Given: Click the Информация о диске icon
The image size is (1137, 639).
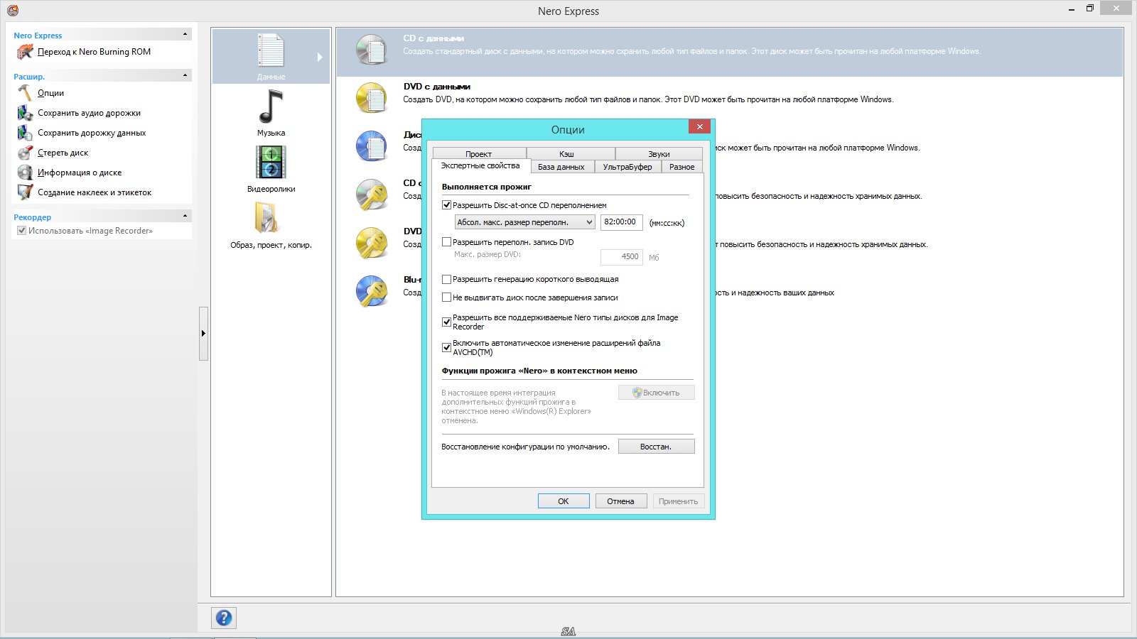Looking at the screenshot, I should (x=25, y=173).
